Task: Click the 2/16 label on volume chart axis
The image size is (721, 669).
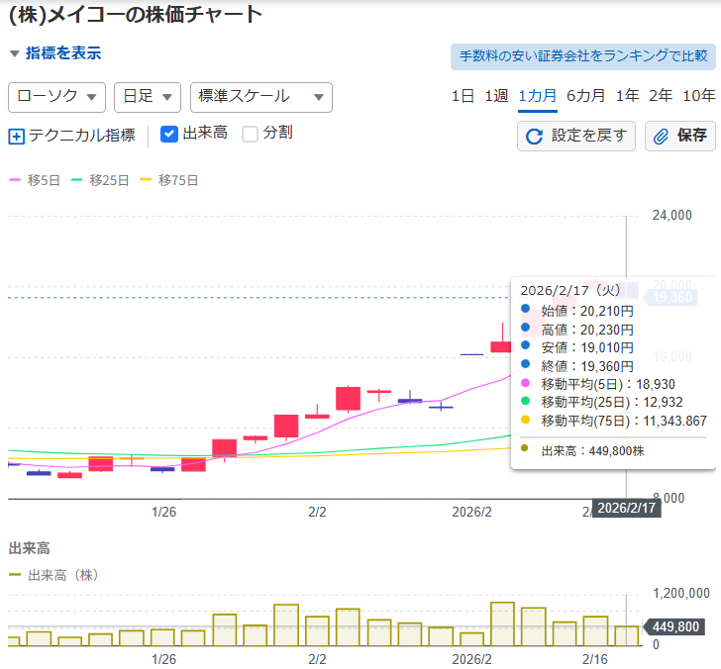Action: (x=595, y=659)
